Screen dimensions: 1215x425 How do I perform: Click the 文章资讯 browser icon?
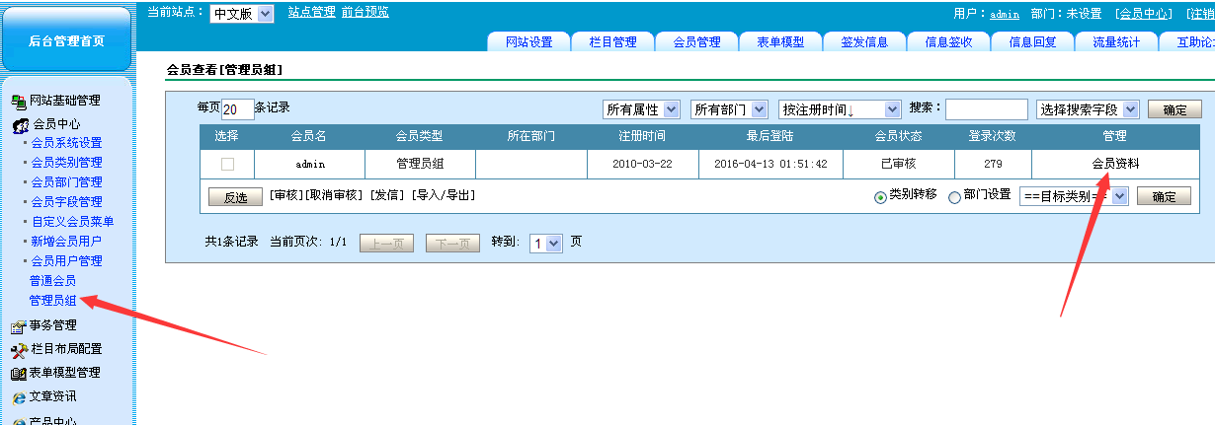pos(18,397)
